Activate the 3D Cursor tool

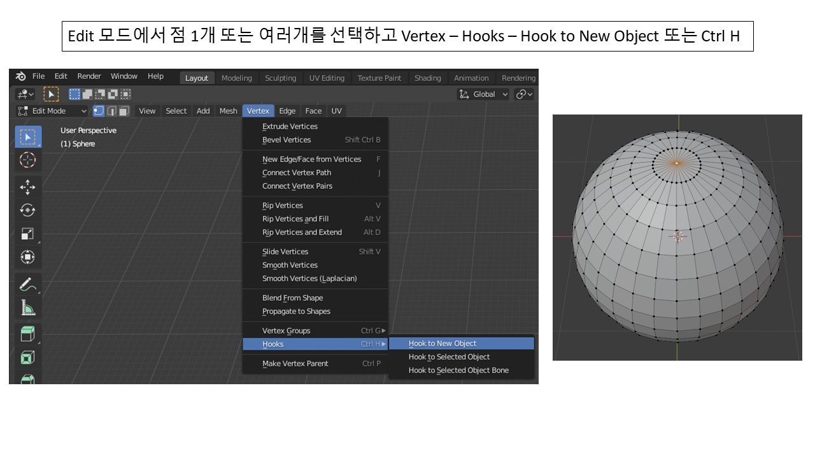click(28, 160)
